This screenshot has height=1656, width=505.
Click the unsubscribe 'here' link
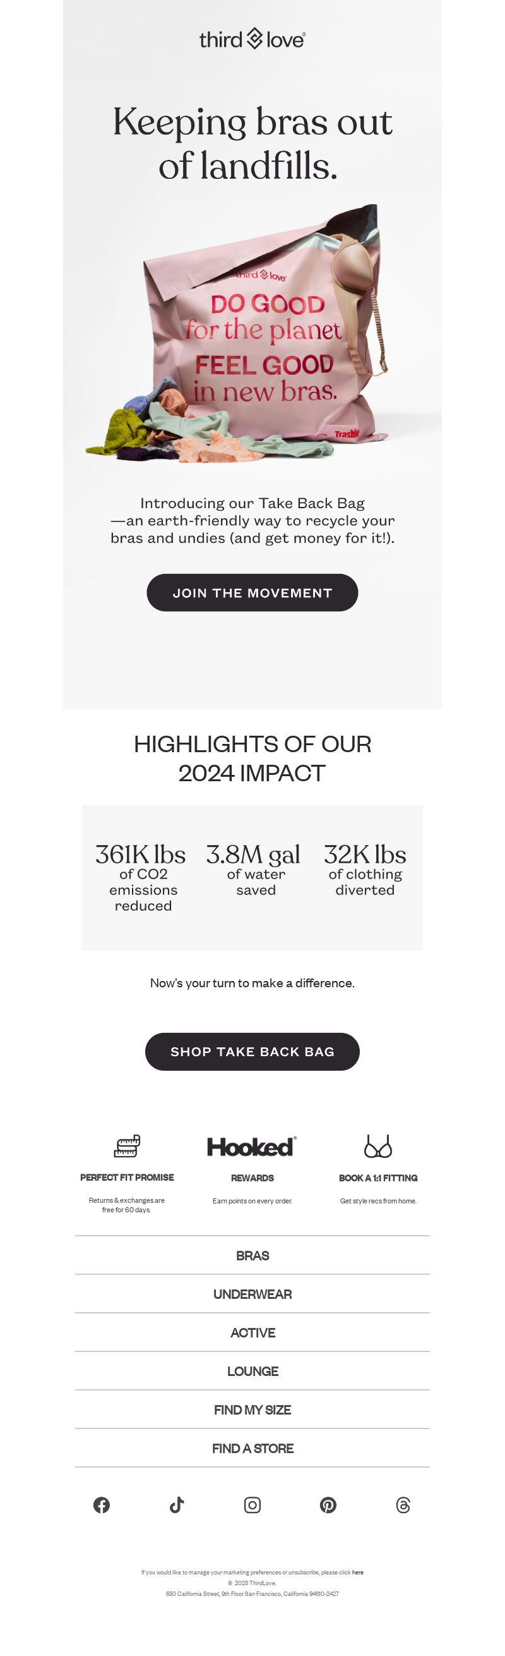coord(357,1573)
